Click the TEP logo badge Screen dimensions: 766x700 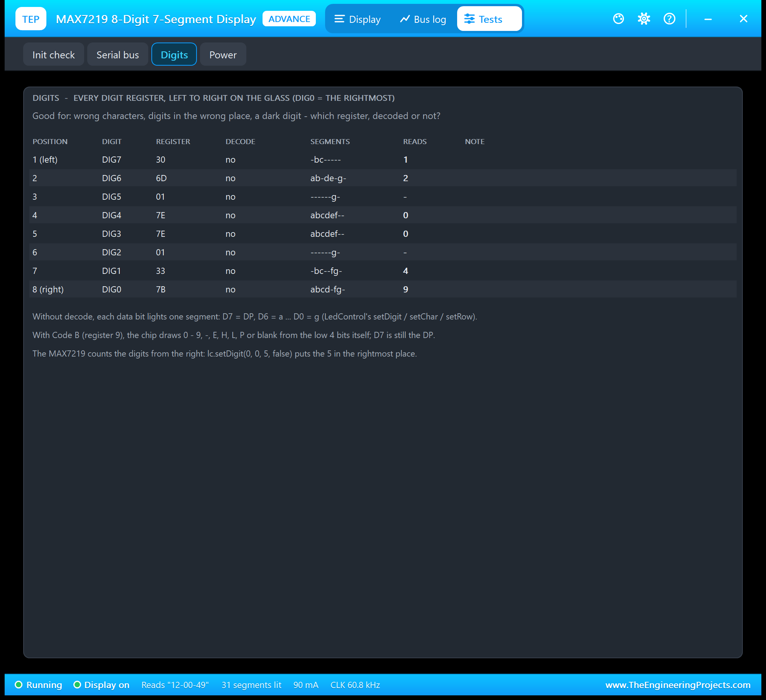pyautogui.click(x=31, y=19)
